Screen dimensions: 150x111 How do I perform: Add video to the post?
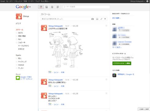tap(97, 19)
